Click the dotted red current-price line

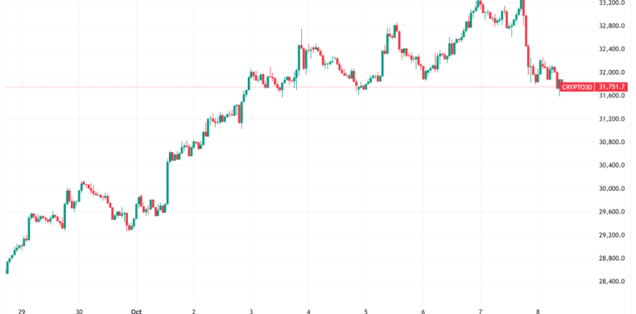click(x=219, y=87)
